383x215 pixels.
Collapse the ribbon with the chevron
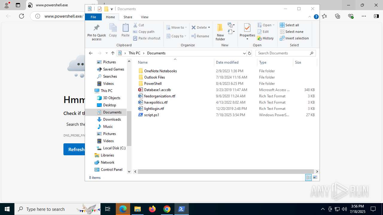click(310, 17)
